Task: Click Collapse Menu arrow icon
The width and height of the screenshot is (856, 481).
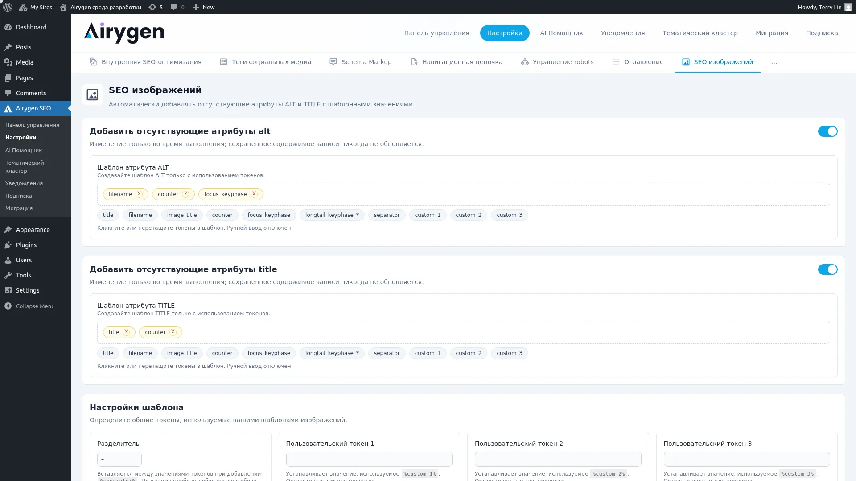Action: point(8,306)
